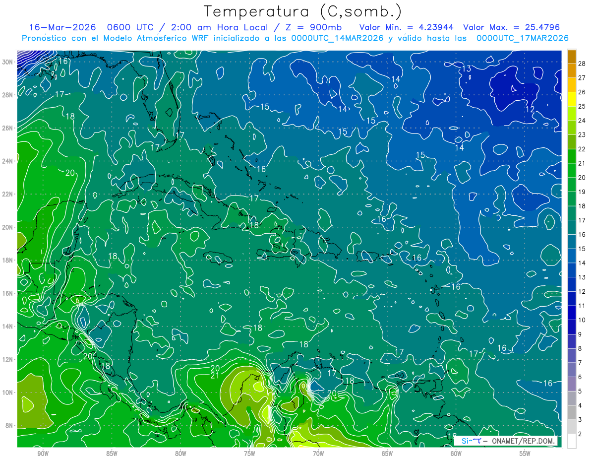
Task: Click the white bottom swatch of the colorbar
Action: [572, 441]
